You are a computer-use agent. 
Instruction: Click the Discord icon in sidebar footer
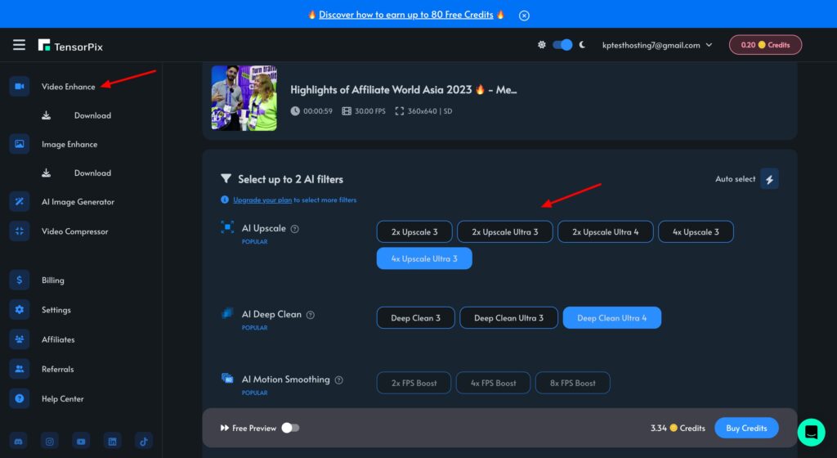[19, 442]
